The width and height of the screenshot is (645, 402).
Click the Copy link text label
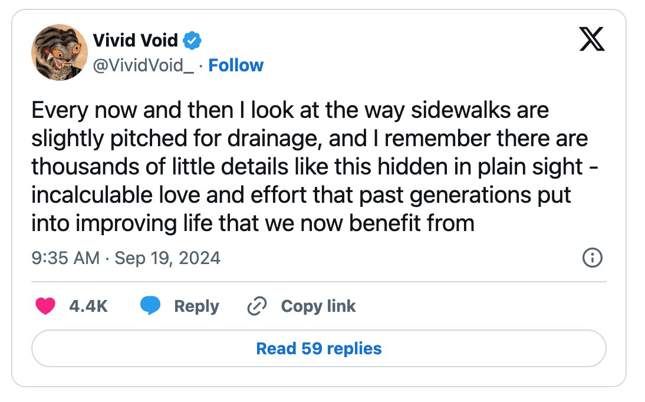click(x=318, y=307)
